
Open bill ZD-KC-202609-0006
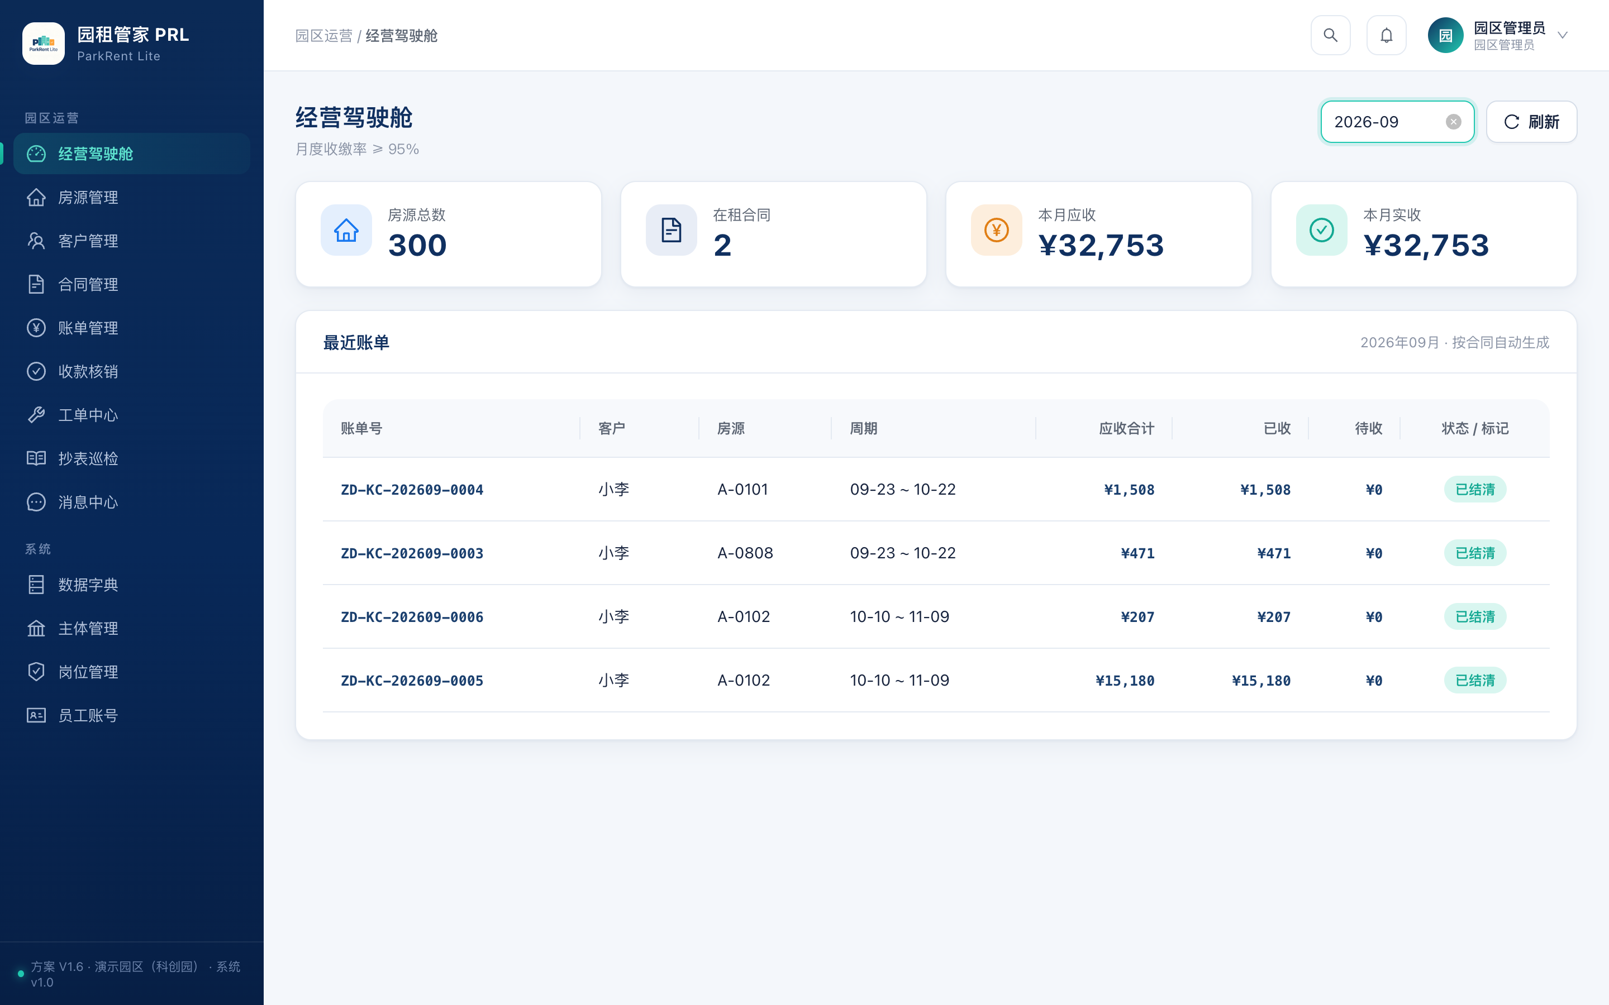click(x=412, y=618)
